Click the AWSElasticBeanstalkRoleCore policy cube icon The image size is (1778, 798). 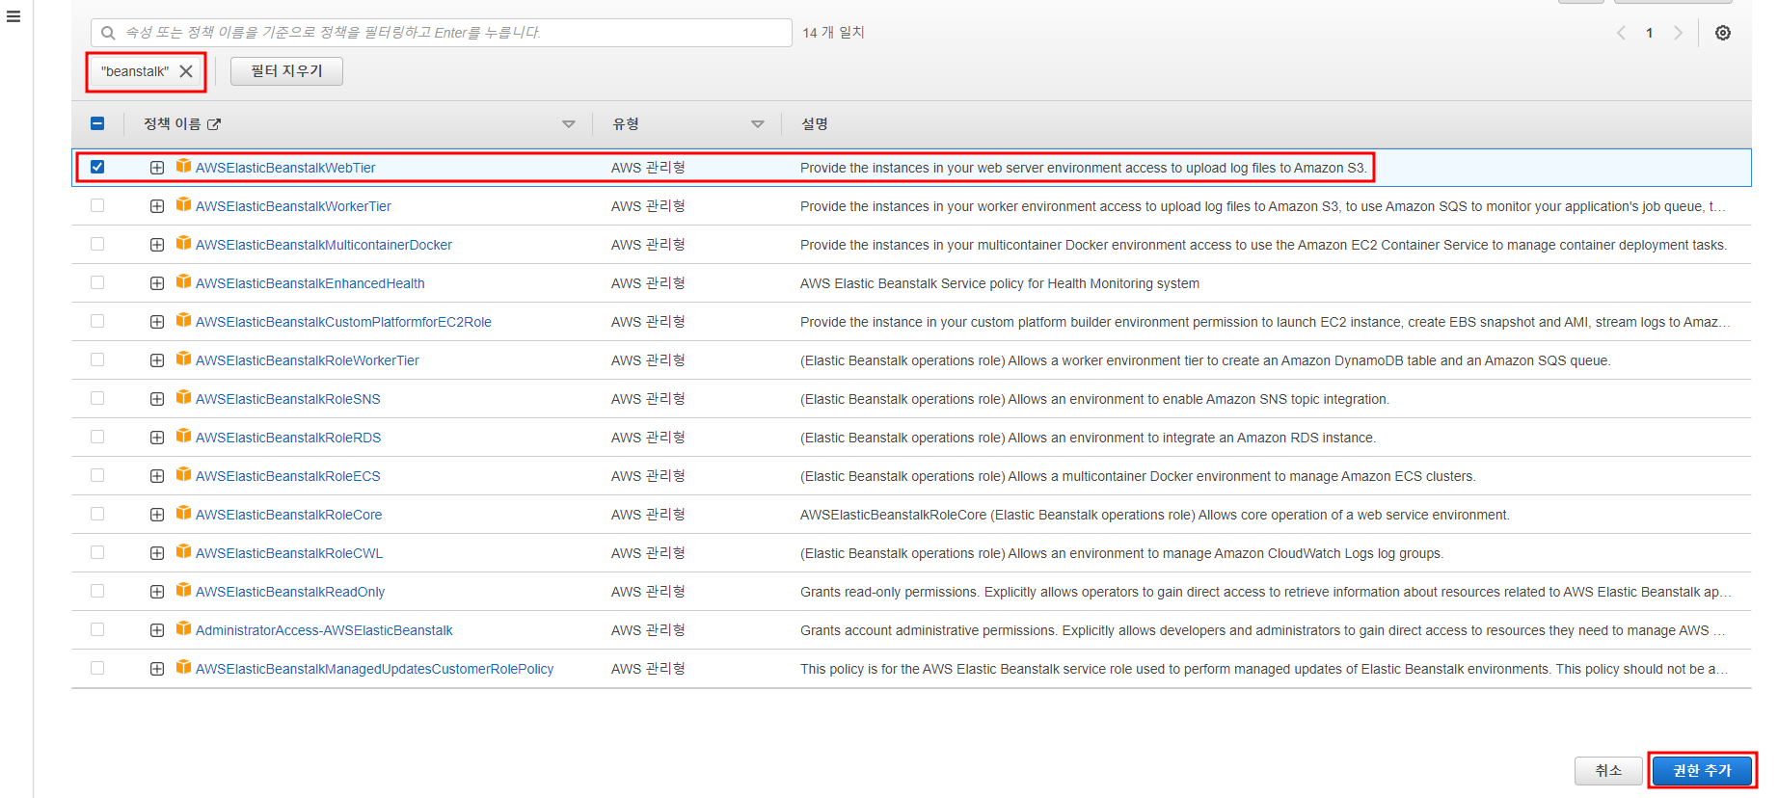183,513
